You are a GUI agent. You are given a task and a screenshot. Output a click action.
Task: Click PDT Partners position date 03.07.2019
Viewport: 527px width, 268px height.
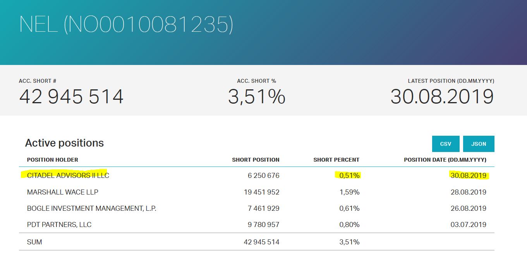468,225
